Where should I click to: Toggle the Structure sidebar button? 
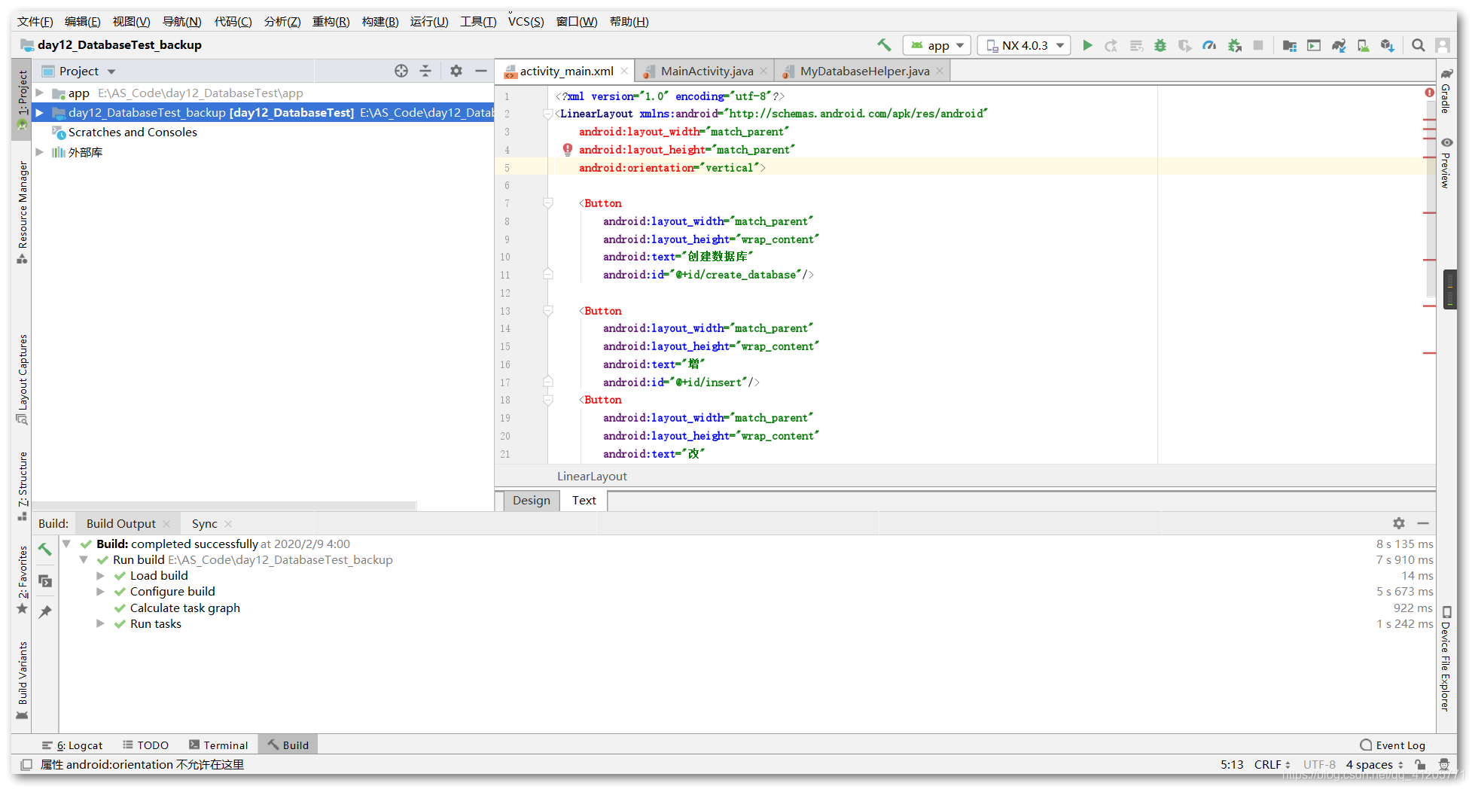(22, 486)
